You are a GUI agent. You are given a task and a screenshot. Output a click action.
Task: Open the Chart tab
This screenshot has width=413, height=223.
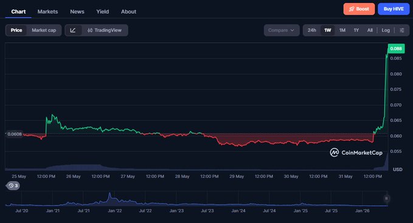(18, 12)
